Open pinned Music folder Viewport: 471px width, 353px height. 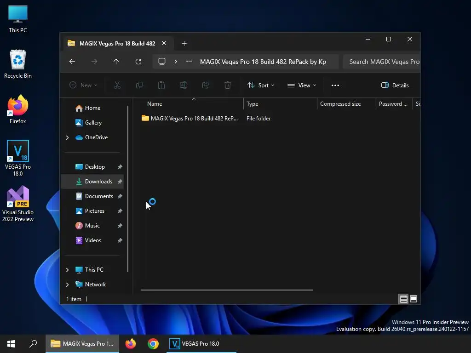tap(92, 225)
